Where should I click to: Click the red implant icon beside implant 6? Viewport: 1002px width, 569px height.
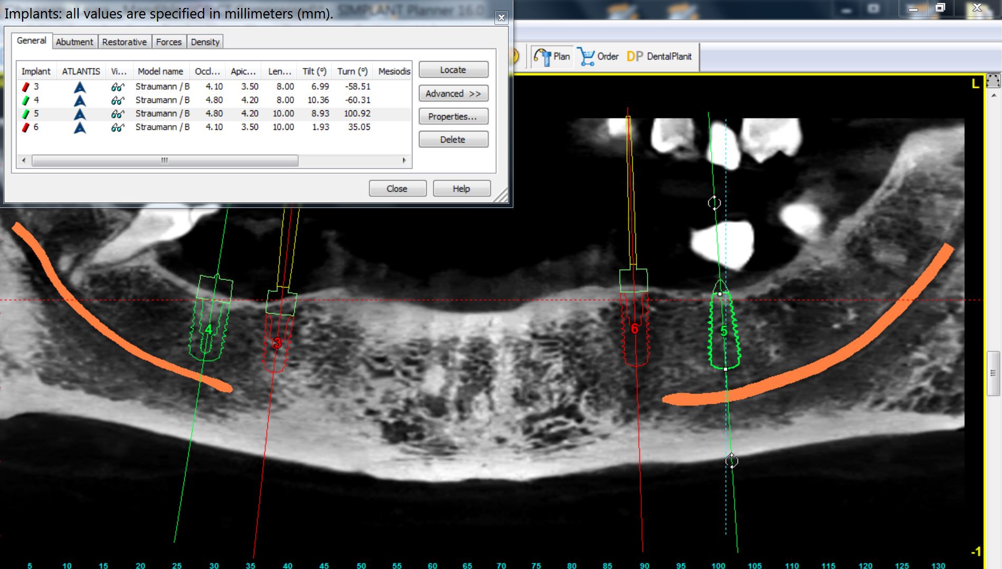(25, 127)
